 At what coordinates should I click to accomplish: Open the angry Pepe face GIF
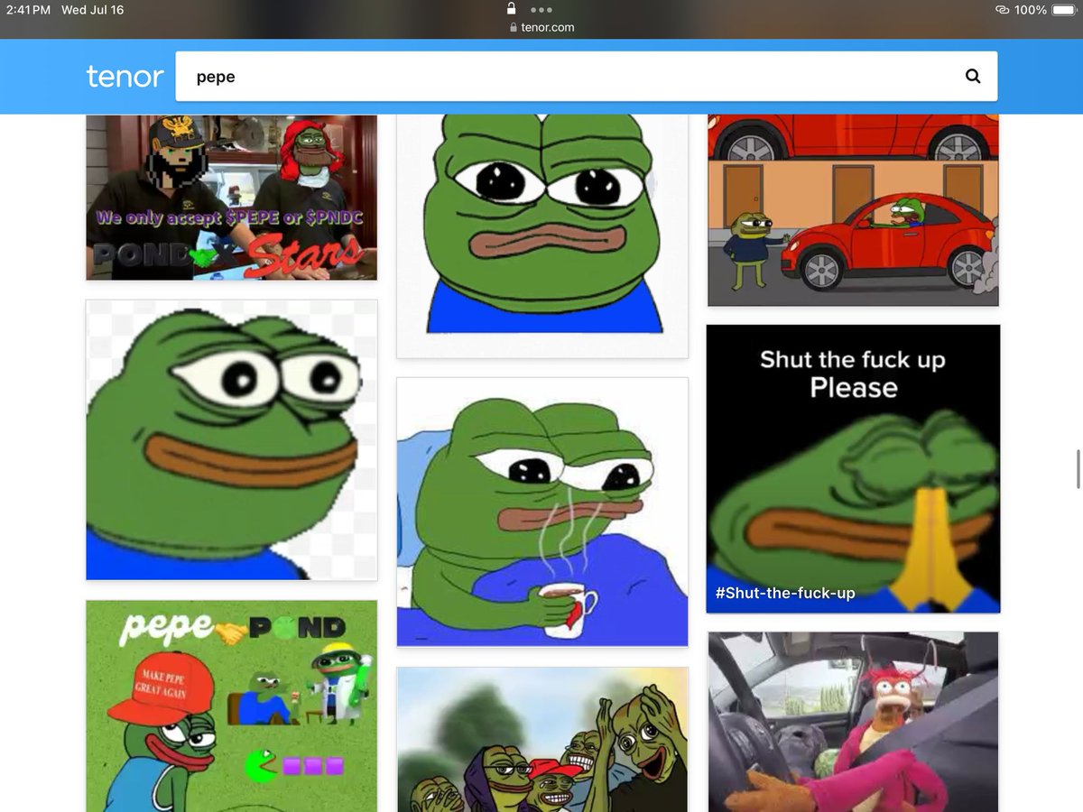coord(542,236)
